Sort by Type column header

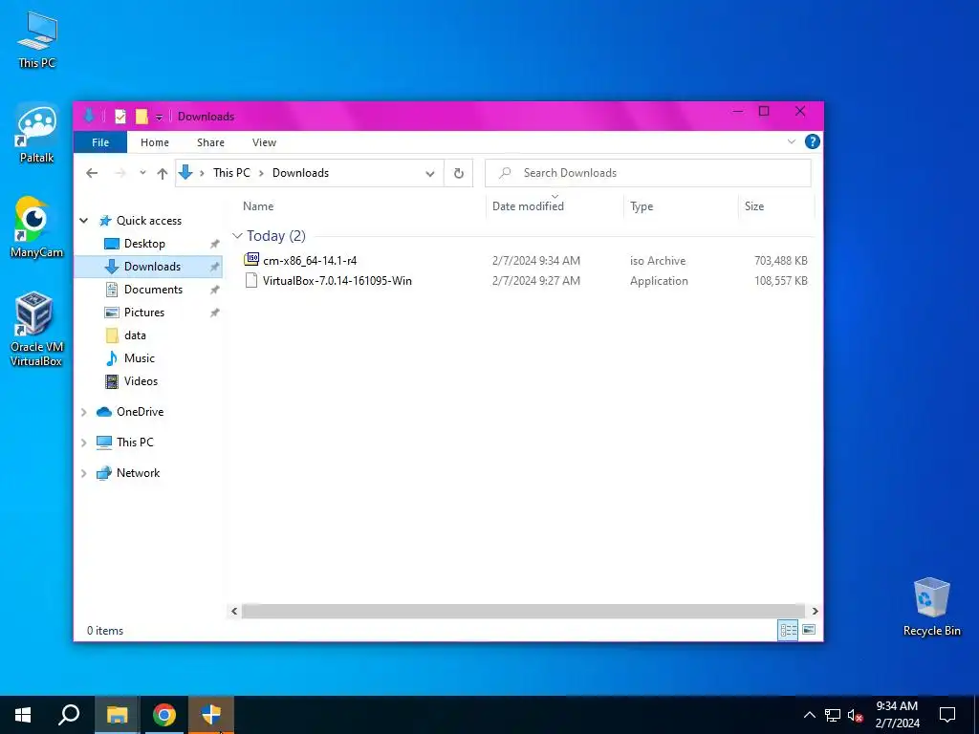[642, 206]
